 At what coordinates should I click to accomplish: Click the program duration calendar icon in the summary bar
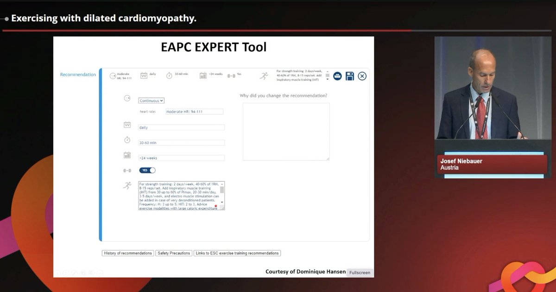click(x=203, y=76)
